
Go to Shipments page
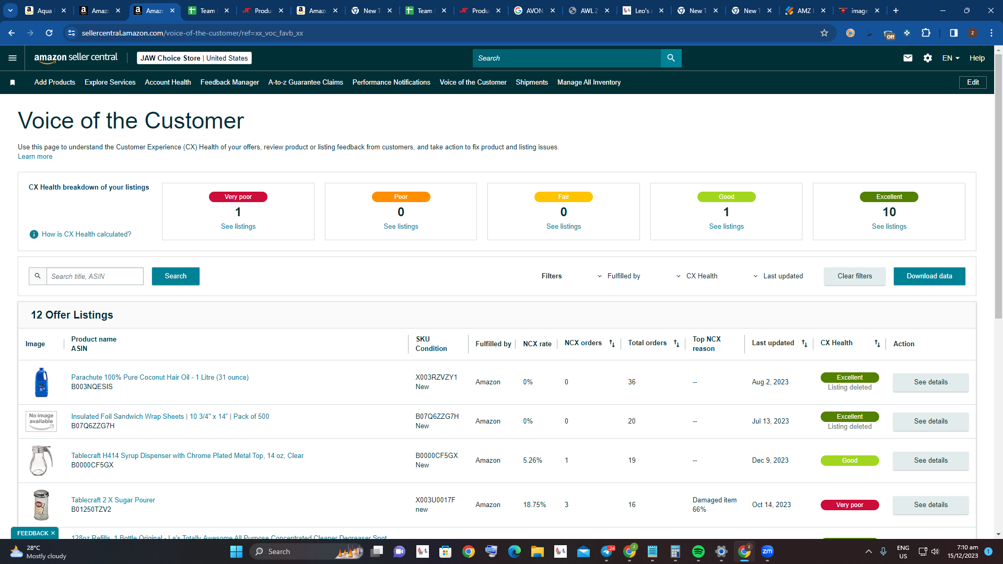click(x=532, y=83)
